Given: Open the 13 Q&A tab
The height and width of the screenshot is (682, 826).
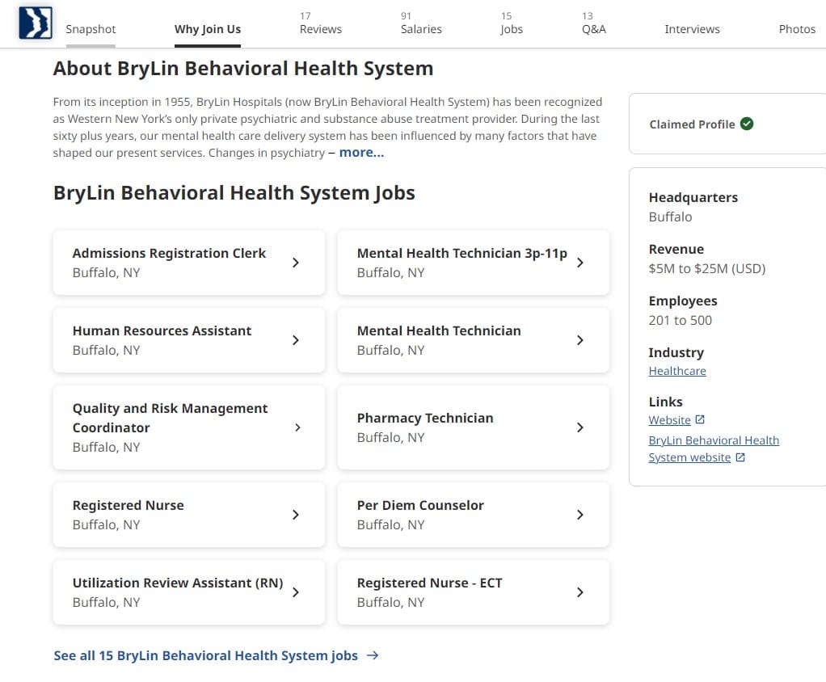Looking at the screenshot, I should point(594,23).
